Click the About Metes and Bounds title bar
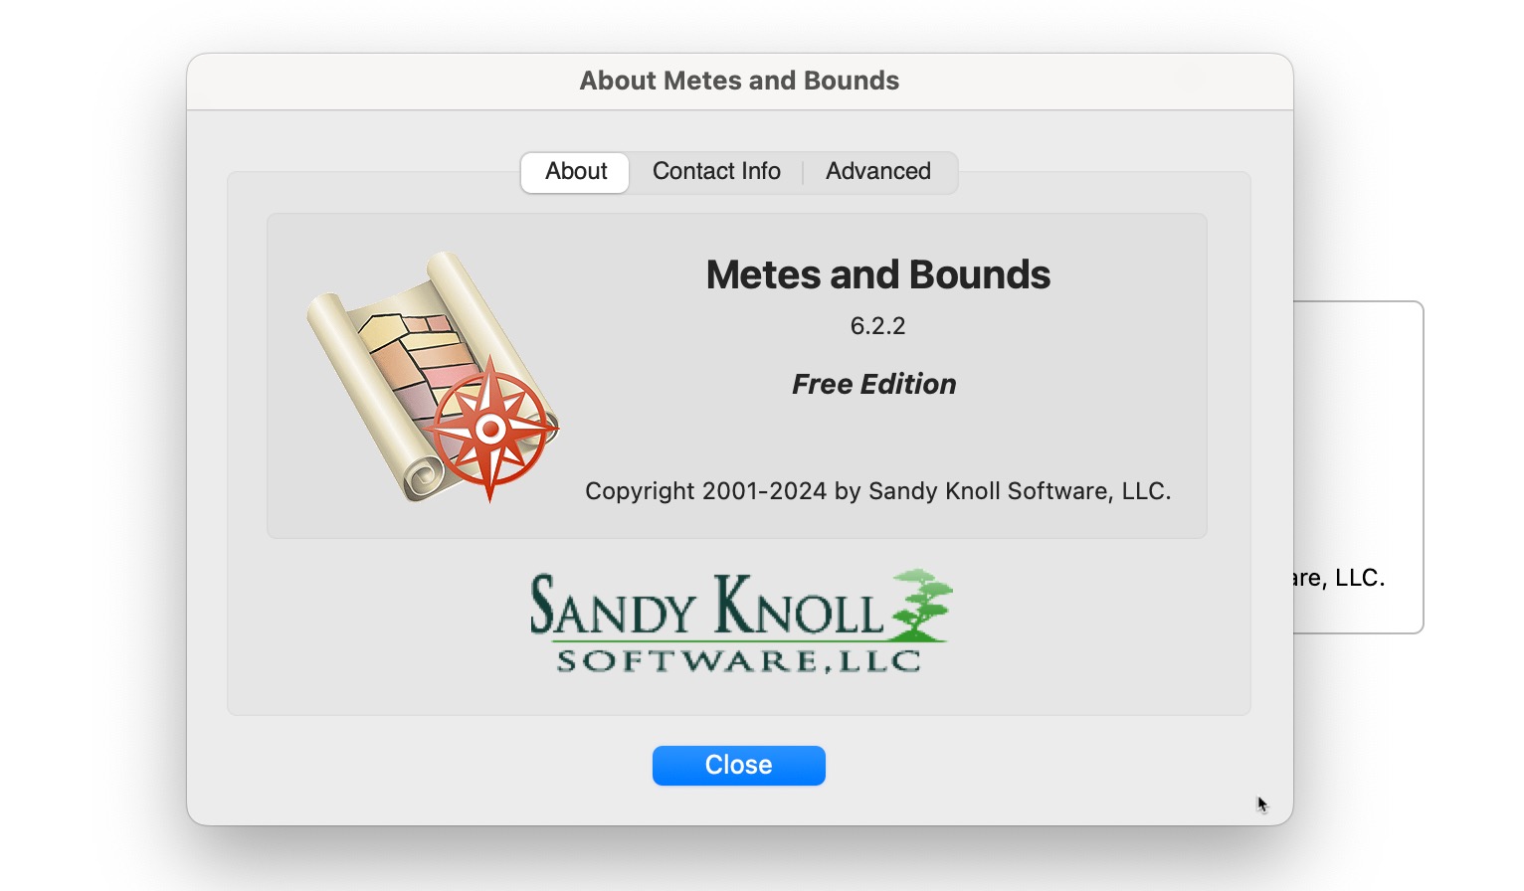Viewport: 1524px width, 891px height. (x=739, y=81)
